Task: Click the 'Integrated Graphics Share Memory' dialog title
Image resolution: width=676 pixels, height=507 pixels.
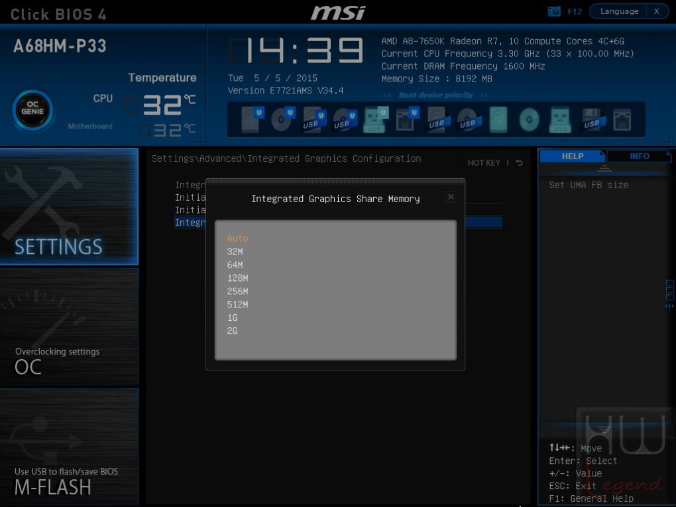Action: point(335,199)
